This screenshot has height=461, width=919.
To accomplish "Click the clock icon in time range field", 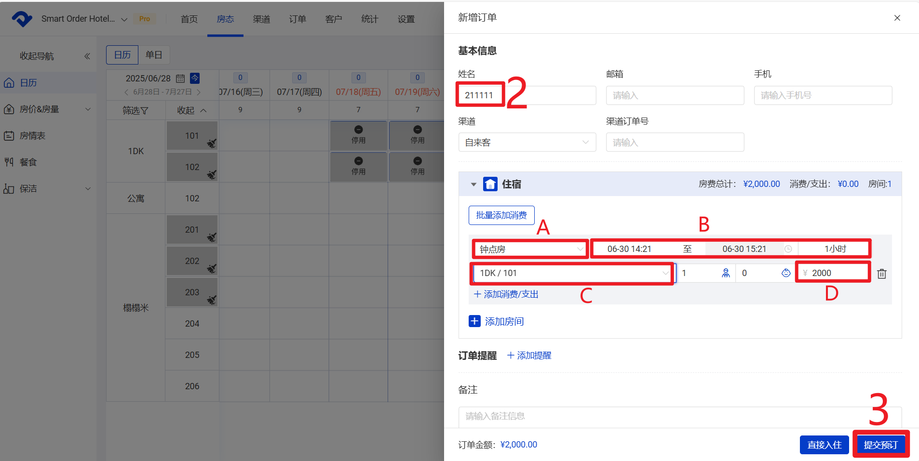I will pos(788,249).
